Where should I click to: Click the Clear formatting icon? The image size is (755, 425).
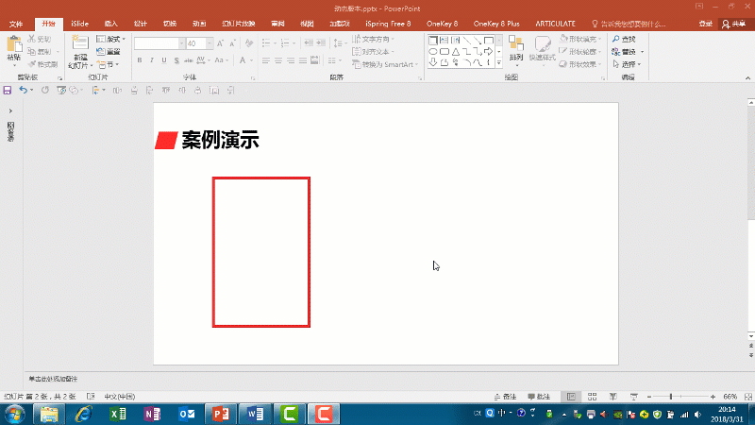click(x=248, y=43)
